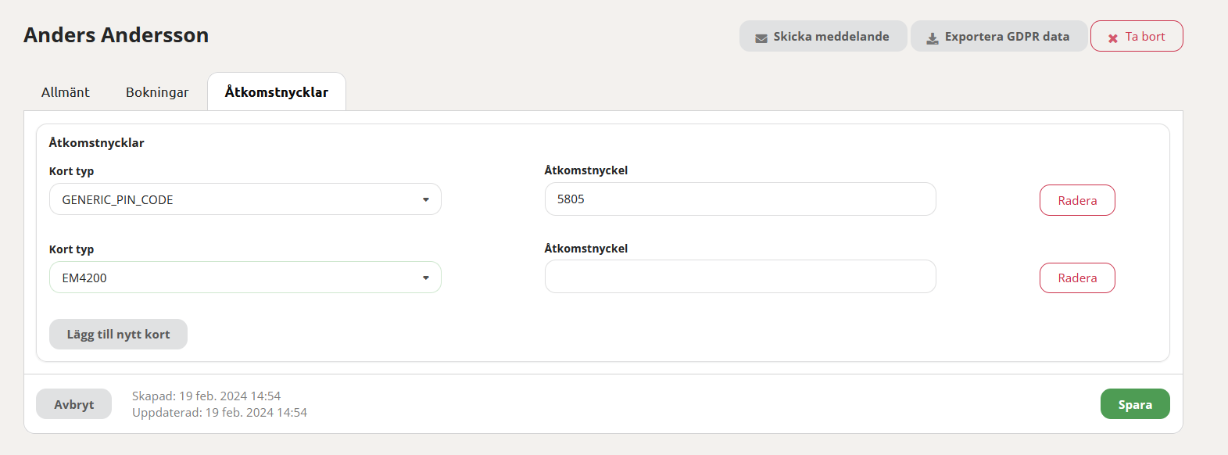This screenshot has width=1228, height=455.
Task: Click Lägg till nytt kort button
Action: (x=118, y=334)
